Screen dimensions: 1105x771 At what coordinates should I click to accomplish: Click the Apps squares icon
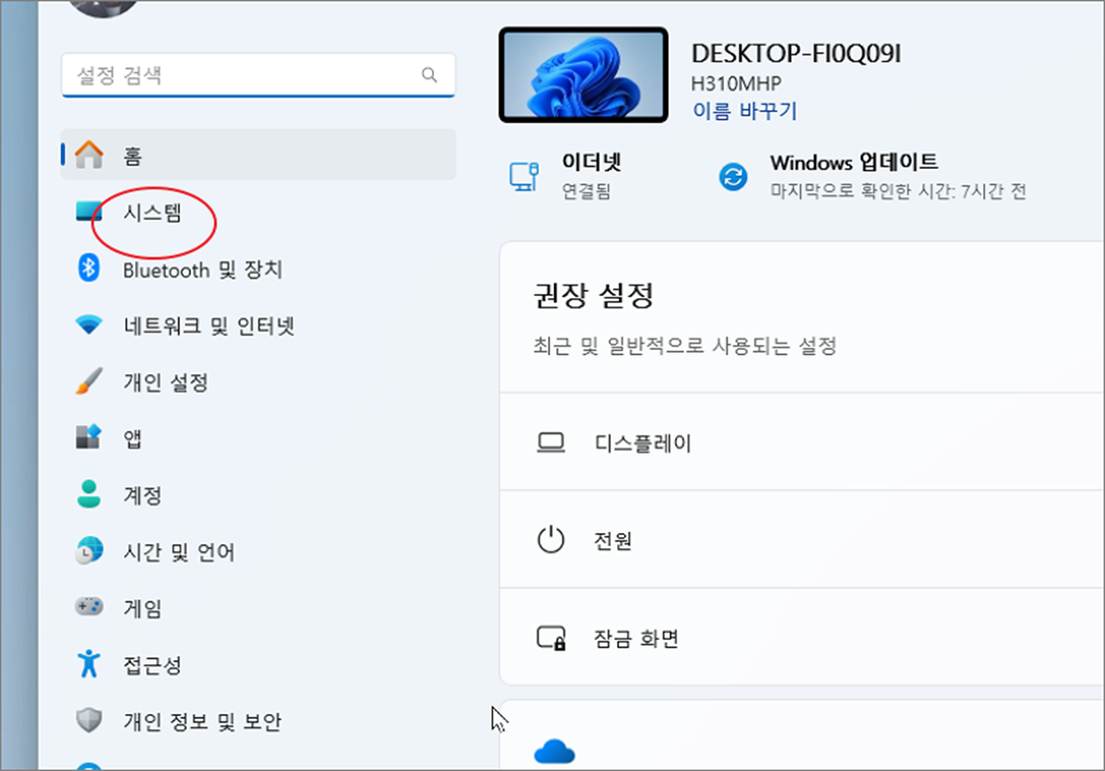(x=88, y=438)
